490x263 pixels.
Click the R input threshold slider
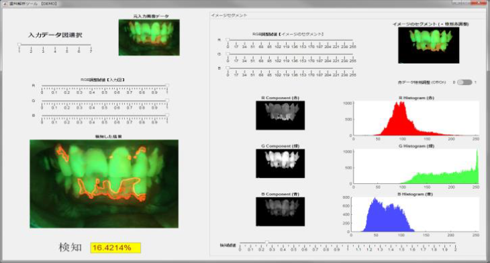104,86
